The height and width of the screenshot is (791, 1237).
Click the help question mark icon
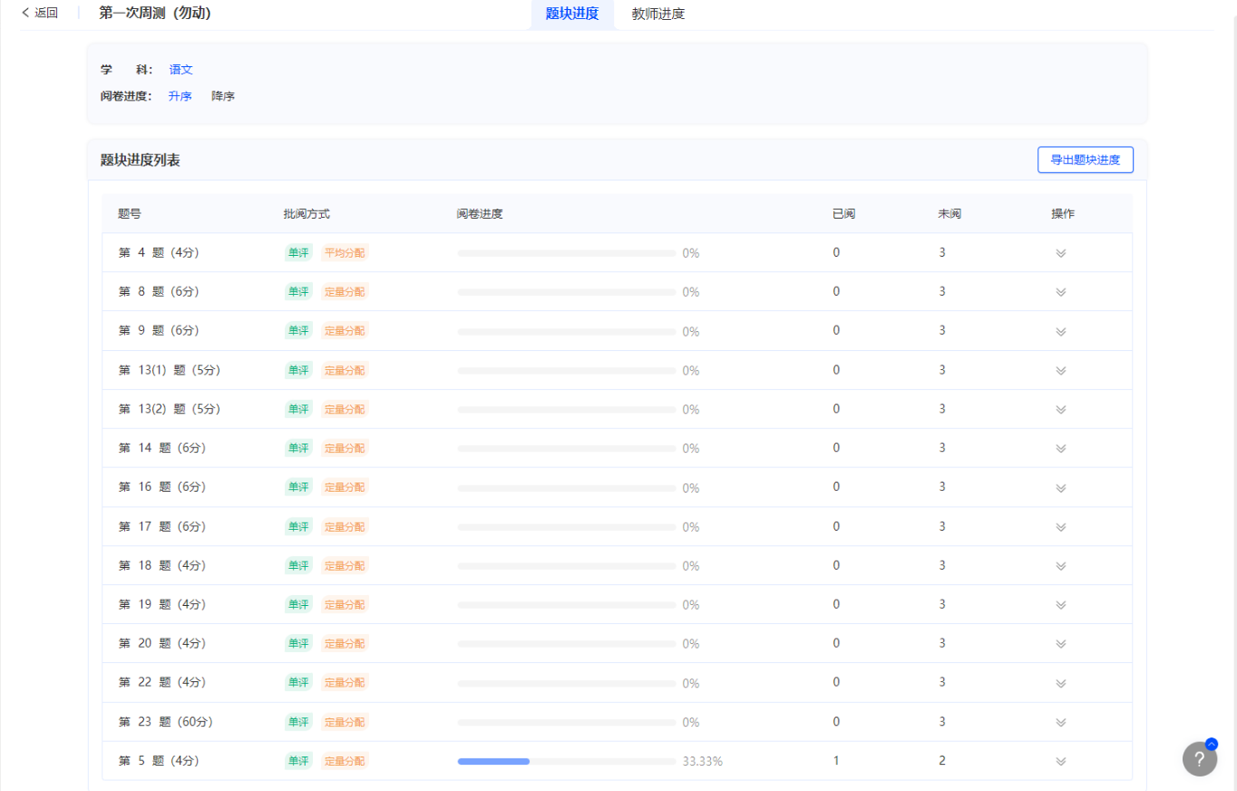coord(1199,759)
